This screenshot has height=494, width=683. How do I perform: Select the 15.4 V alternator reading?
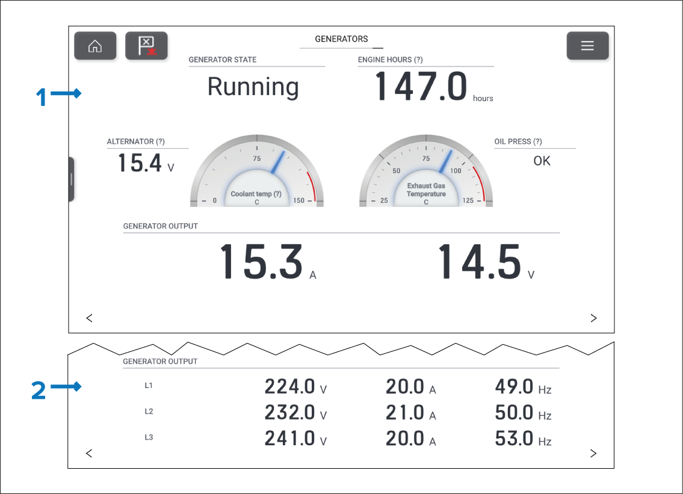pyautogui.click(x=140, y=163)
